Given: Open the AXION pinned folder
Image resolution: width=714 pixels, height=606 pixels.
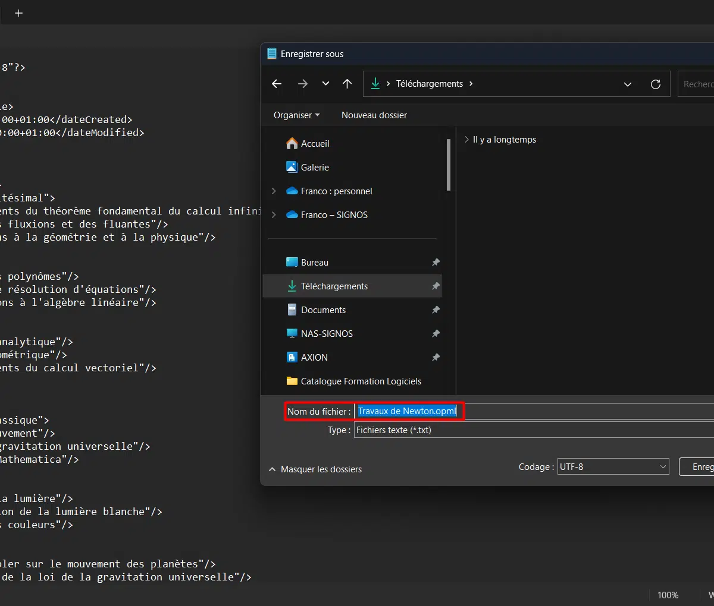Looking at the screenshot, I should [x=314, y=358].
